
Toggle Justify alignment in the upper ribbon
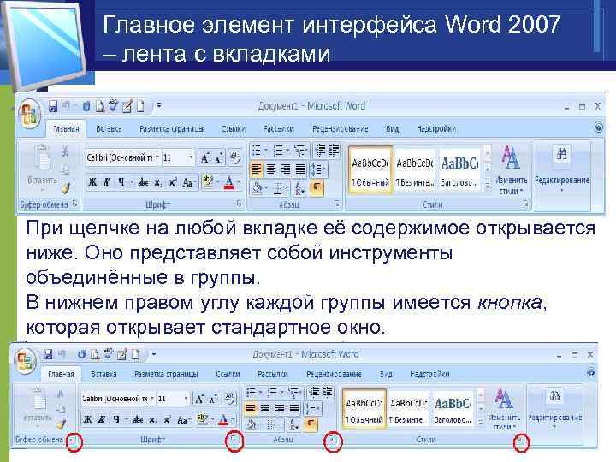tap(300, 169)
